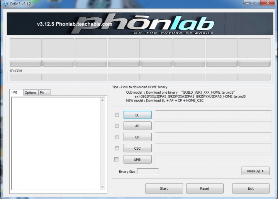This screenshot has height=199, width=278.
Task: Exit the Odin application
Action: coord(251,188)
